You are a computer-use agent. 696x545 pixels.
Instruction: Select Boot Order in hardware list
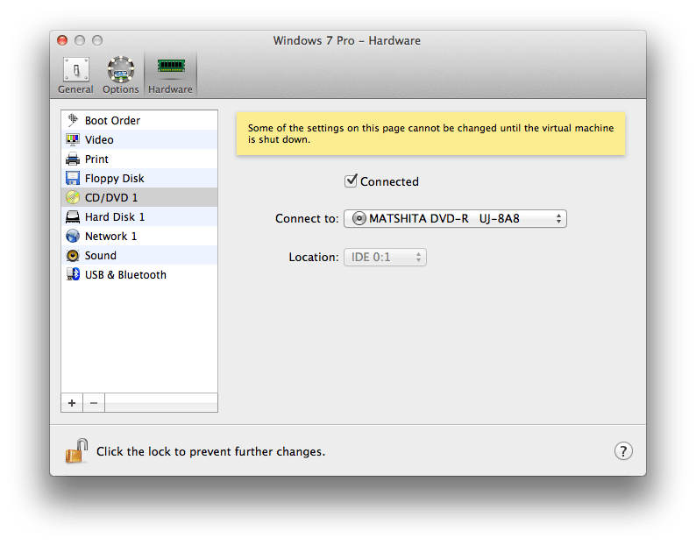(x=139, y=120)
